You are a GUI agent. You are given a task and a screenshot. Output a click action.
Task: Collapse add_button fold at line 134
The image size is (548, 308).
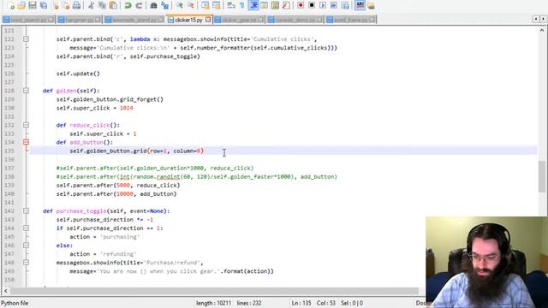tap(27, 142)
